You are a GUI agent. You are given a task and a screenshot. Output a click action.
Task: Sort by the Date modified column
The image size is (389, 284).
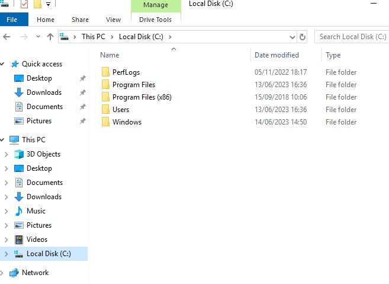tap(277, 55)
